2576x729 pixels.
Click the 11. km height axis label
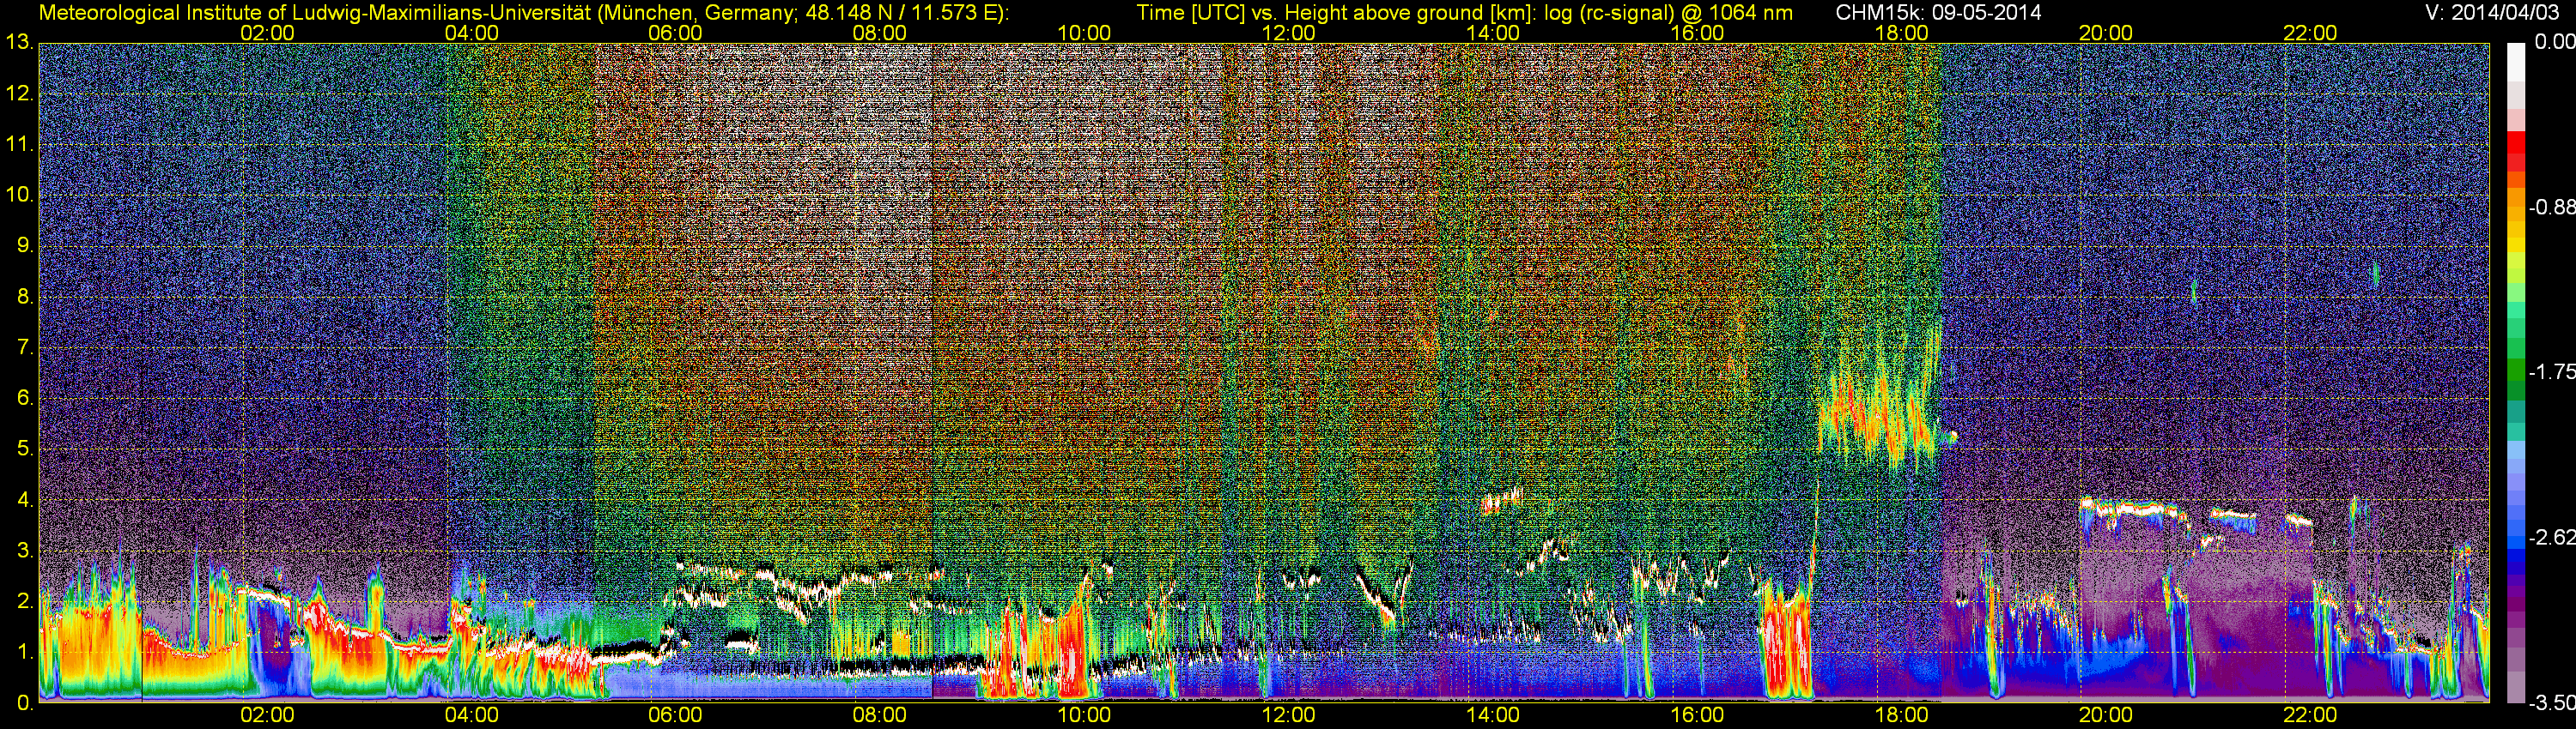pos(20,145)
